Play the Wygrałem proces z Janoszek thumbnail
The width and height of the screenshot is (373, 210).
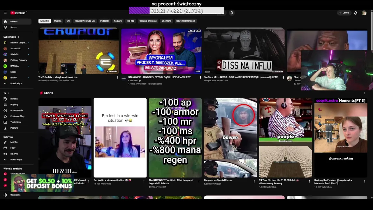(x=161, y=51)
